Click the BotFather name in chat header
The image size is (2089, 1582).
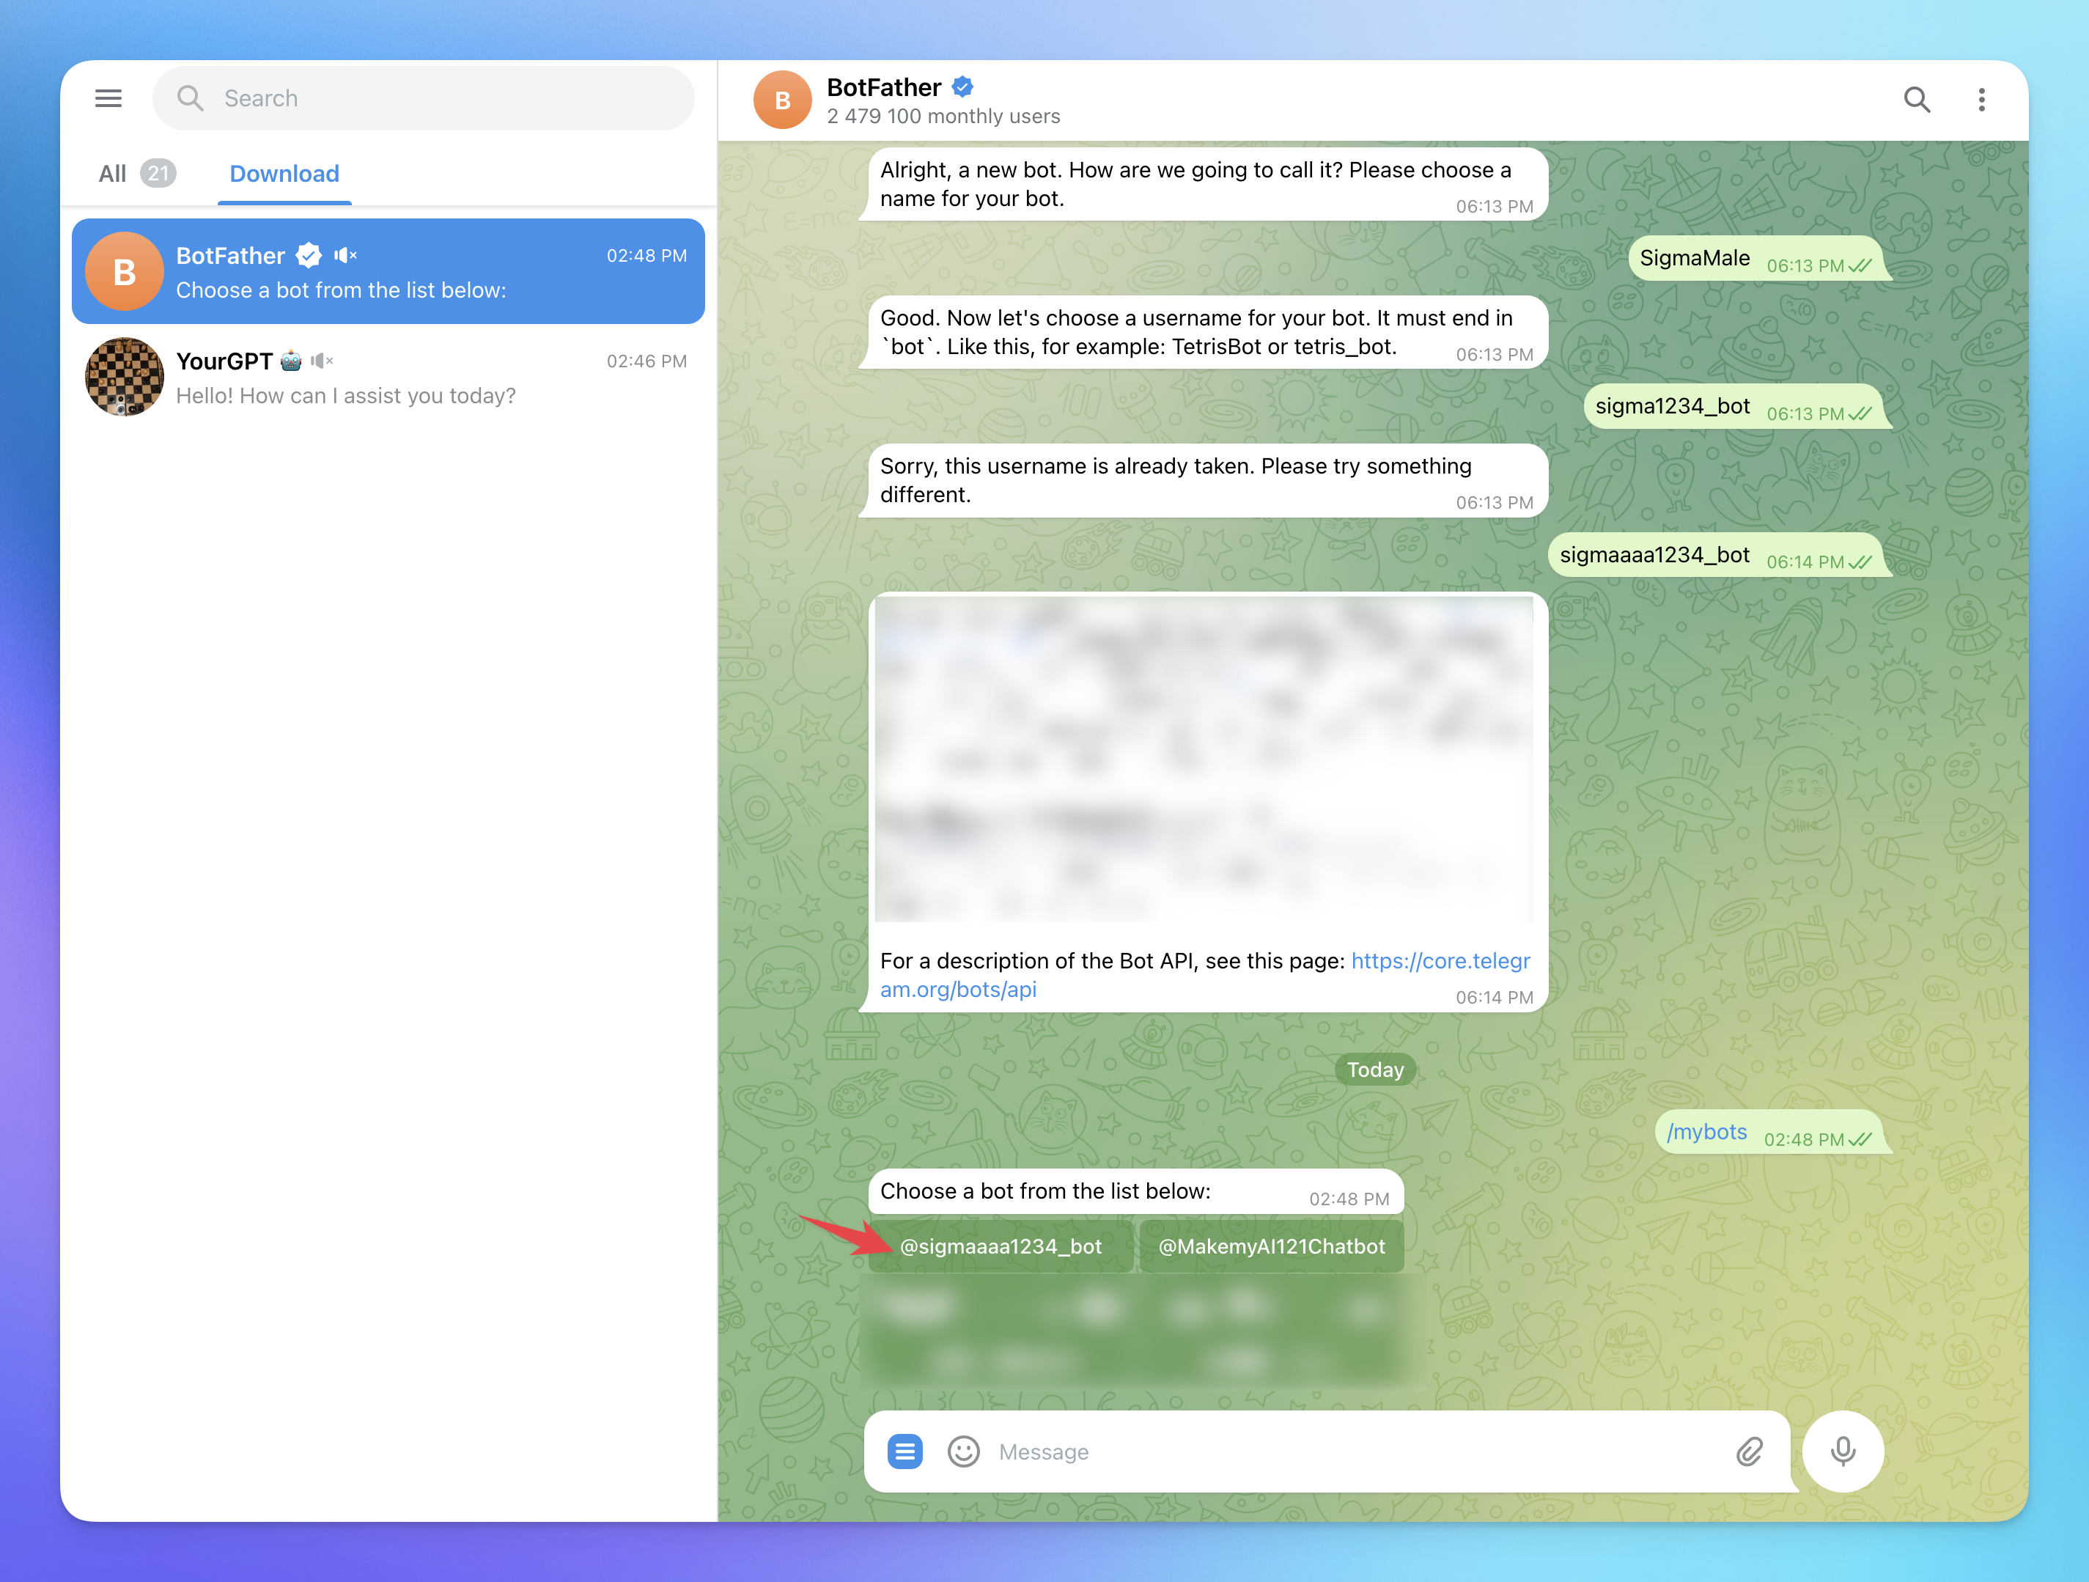click(x=883, y=88)
